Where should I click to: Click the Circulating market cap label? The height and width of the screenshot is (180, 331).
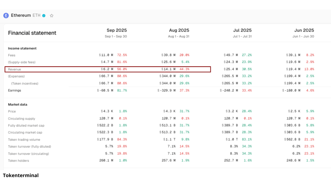pyautogui.click(x=25, y=132)
